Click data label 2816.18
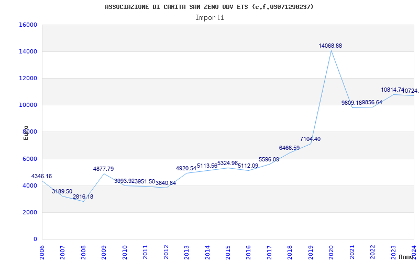 click(x=83, y=196)
